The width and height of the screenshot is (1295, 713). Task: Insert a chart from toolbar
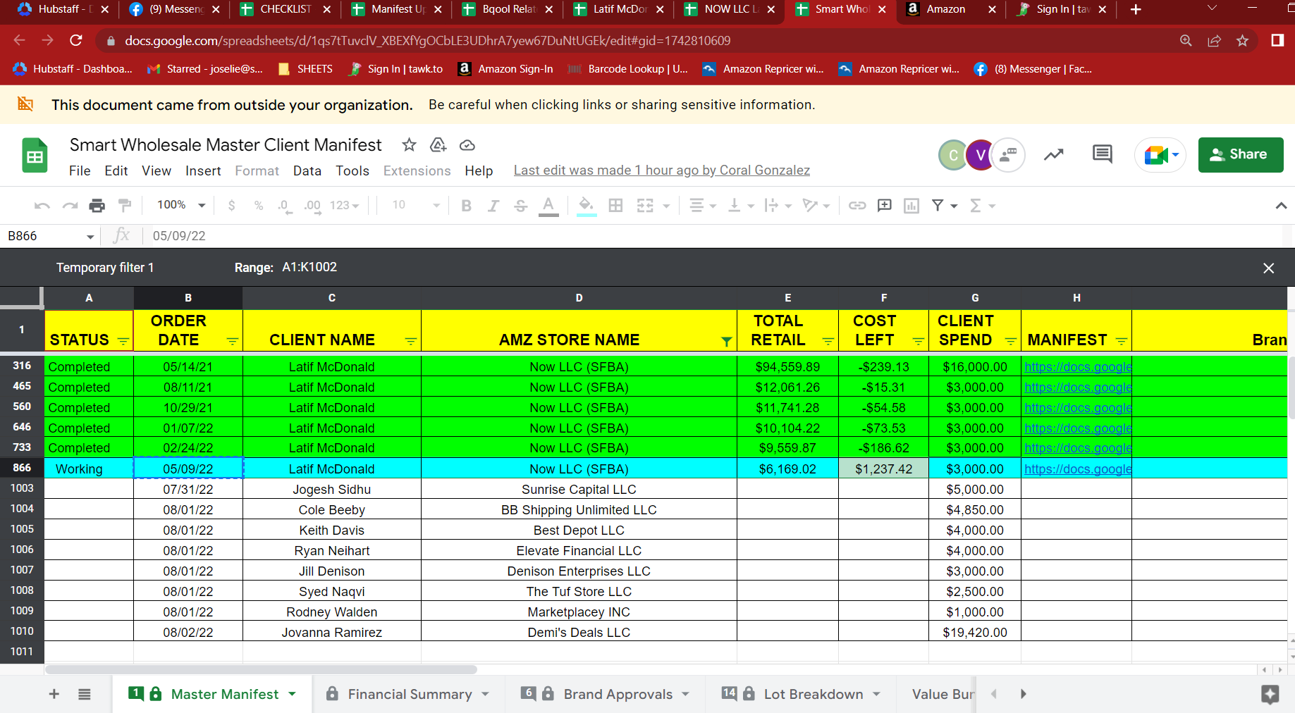coord(912,206)
